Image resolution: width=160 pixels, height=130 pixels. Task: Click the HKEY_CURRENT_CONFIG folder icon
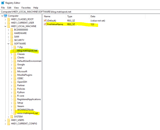point(9,124)
